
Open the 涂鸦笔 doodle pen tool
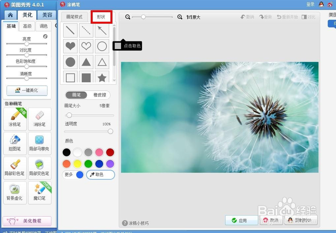15,119
